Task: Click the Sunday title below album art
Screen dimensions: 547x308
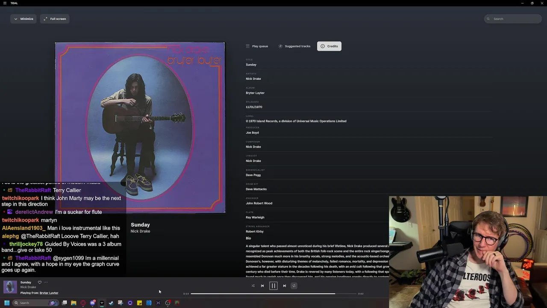Action: (x=140, y=225)
